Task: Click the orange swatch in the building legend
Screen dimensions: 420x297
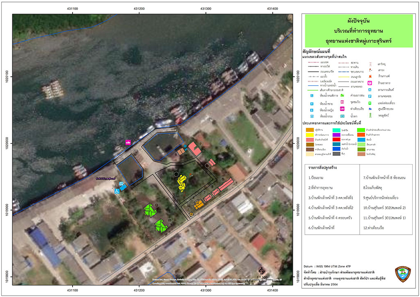Action: [310, 130]
